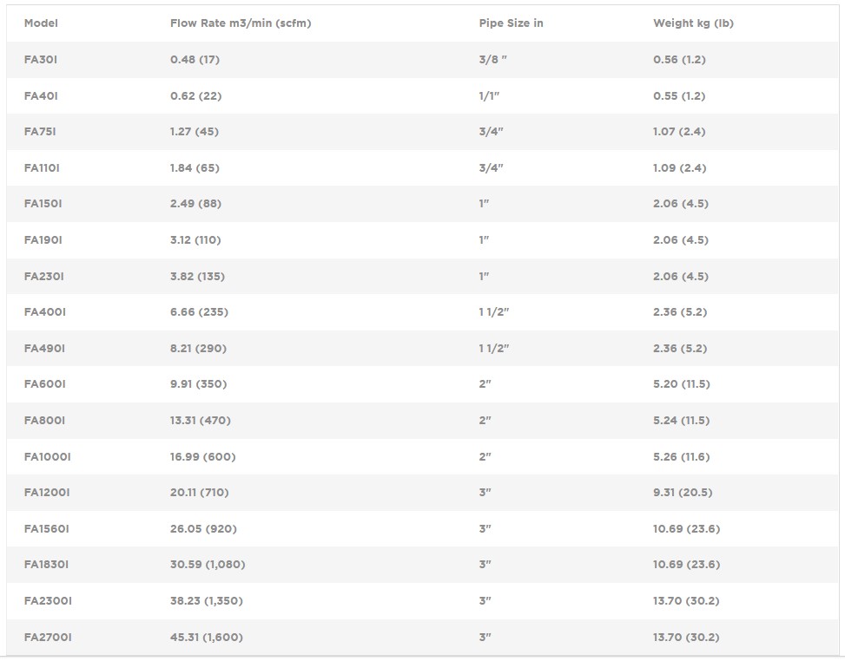The height and width of the screenshot is (661, 845).
Task: Select model FA190I in the table
Action: pos(43,240)
